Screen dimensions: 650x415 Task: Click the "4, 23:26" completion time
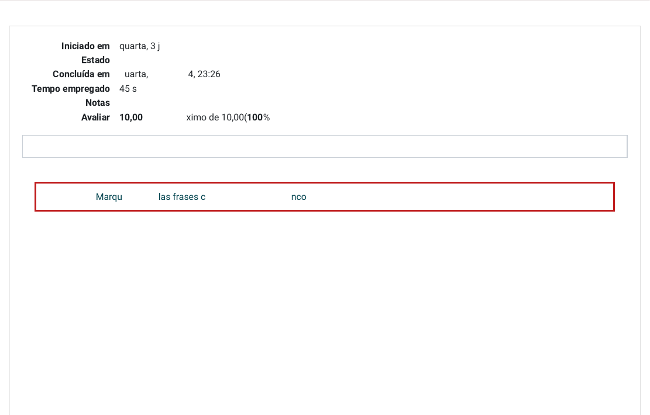click(204, 74)
